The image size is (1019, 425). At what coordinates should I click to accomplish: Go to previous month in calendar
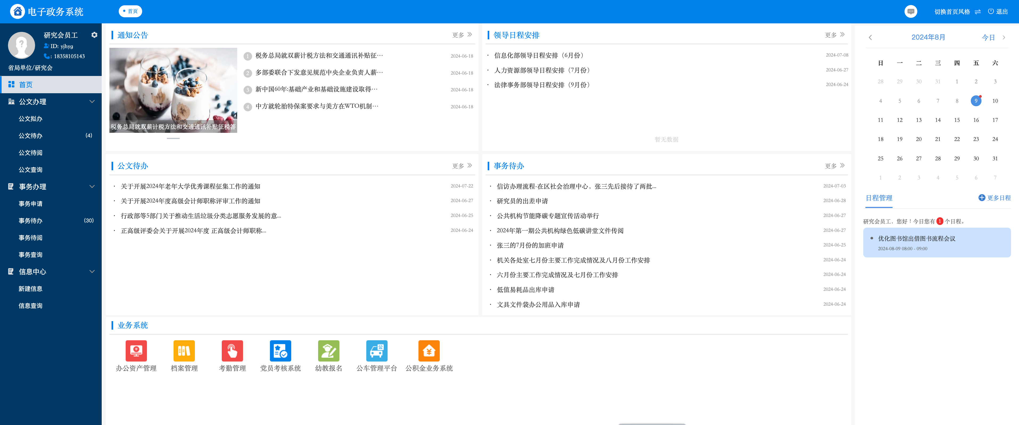tap(870, 37)
